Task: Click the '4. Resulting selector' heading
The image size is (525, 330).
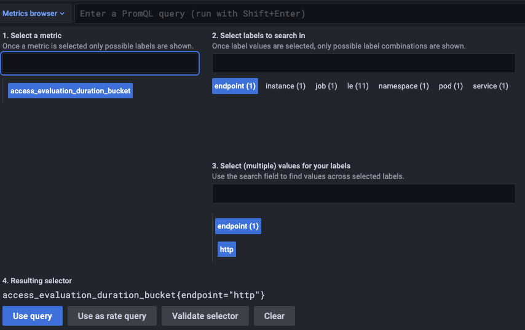Action: coord(37,281)
